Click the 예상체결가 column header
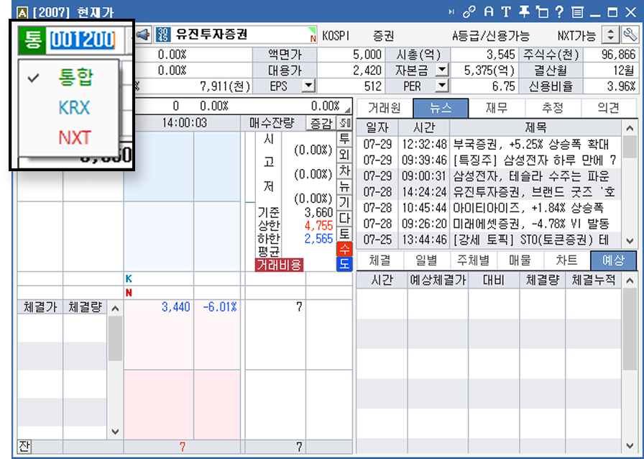Screen dimensions: 644x459 (x=438, y=280)
